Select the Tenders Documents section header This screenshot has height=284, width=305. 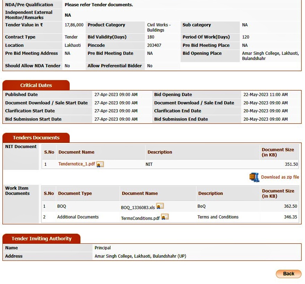(x=36, y=138)
